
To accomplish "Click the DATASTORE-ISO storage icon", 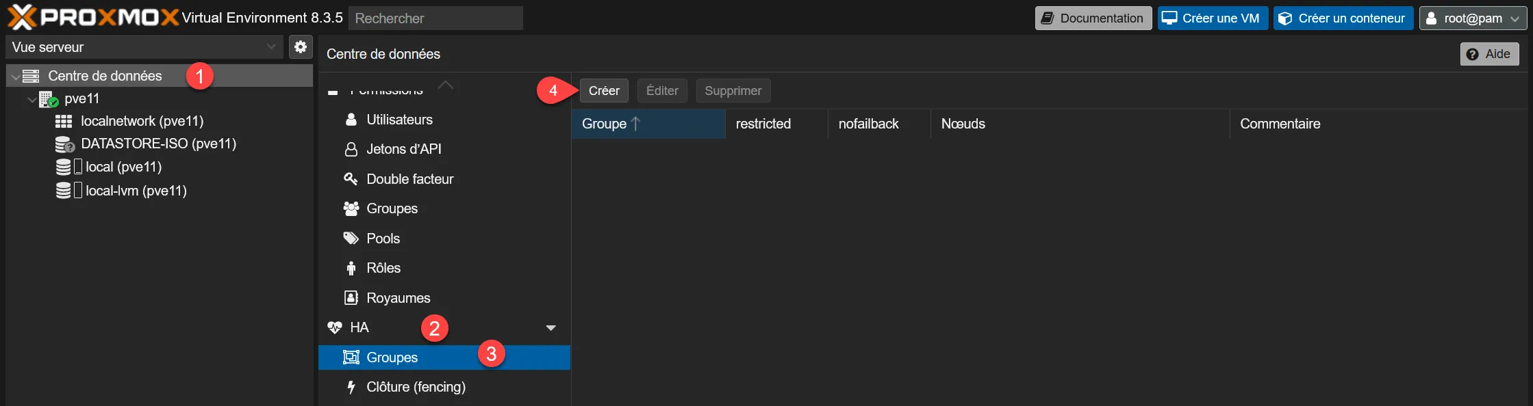I will pyautogui.click(x=64, y=144).
